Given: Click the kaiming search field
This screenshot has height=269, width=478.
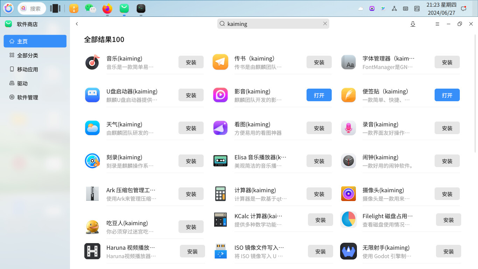Looking at the screenshot, I should [x=273, y=24].
